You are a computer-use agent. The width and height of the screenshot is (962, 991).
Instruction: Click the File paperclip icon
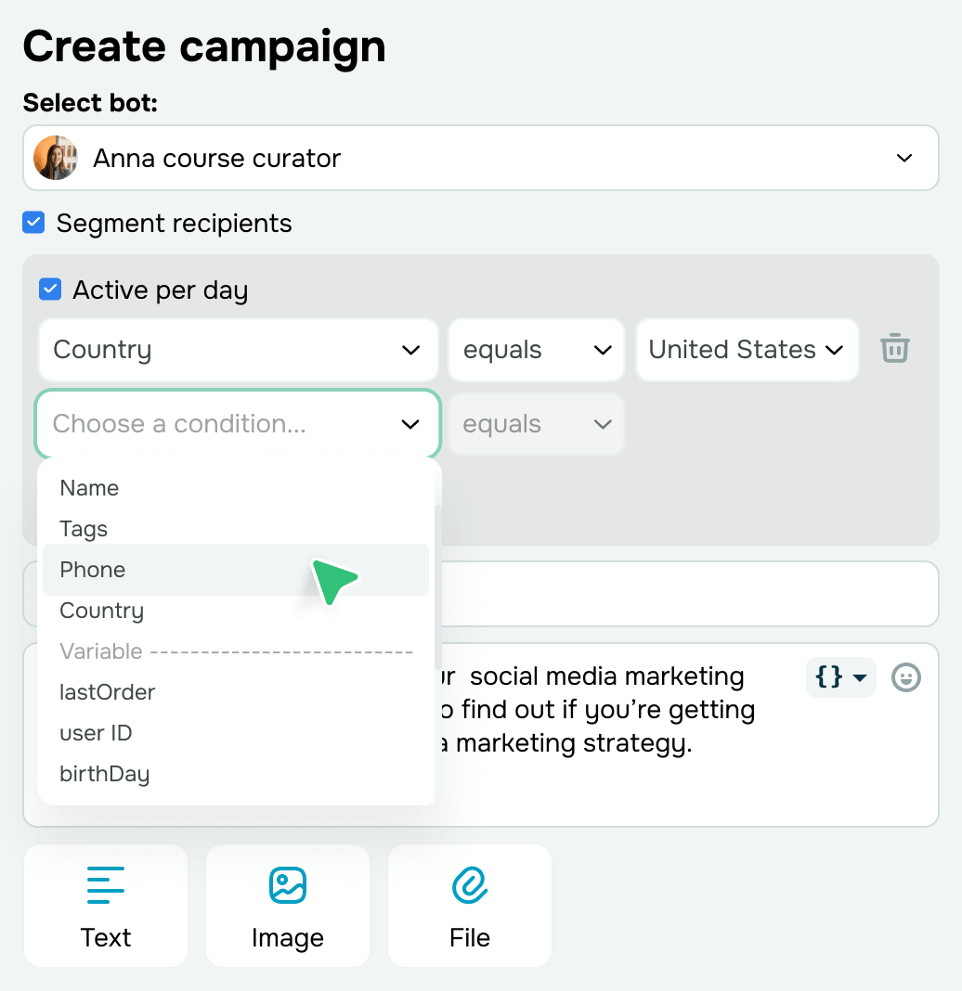pos(470,885)
